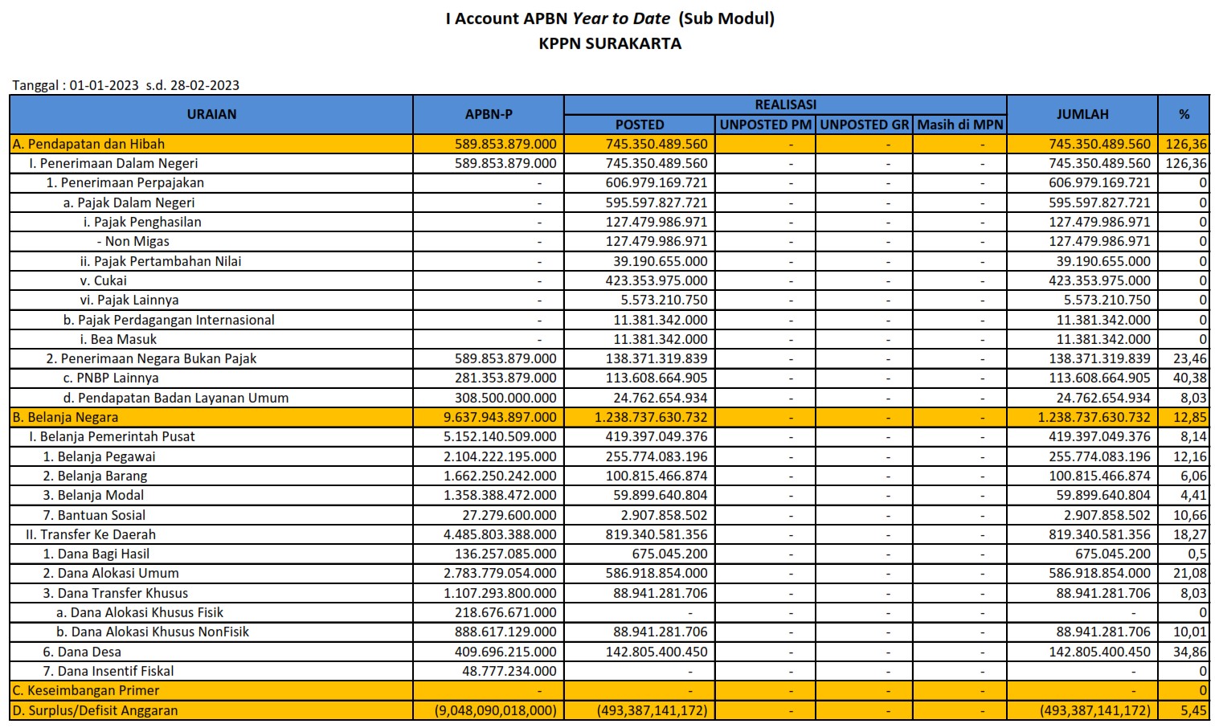Select percentage 34,86 for Dana Desa
This screenshot has height=728, width=1219.
1189,652
